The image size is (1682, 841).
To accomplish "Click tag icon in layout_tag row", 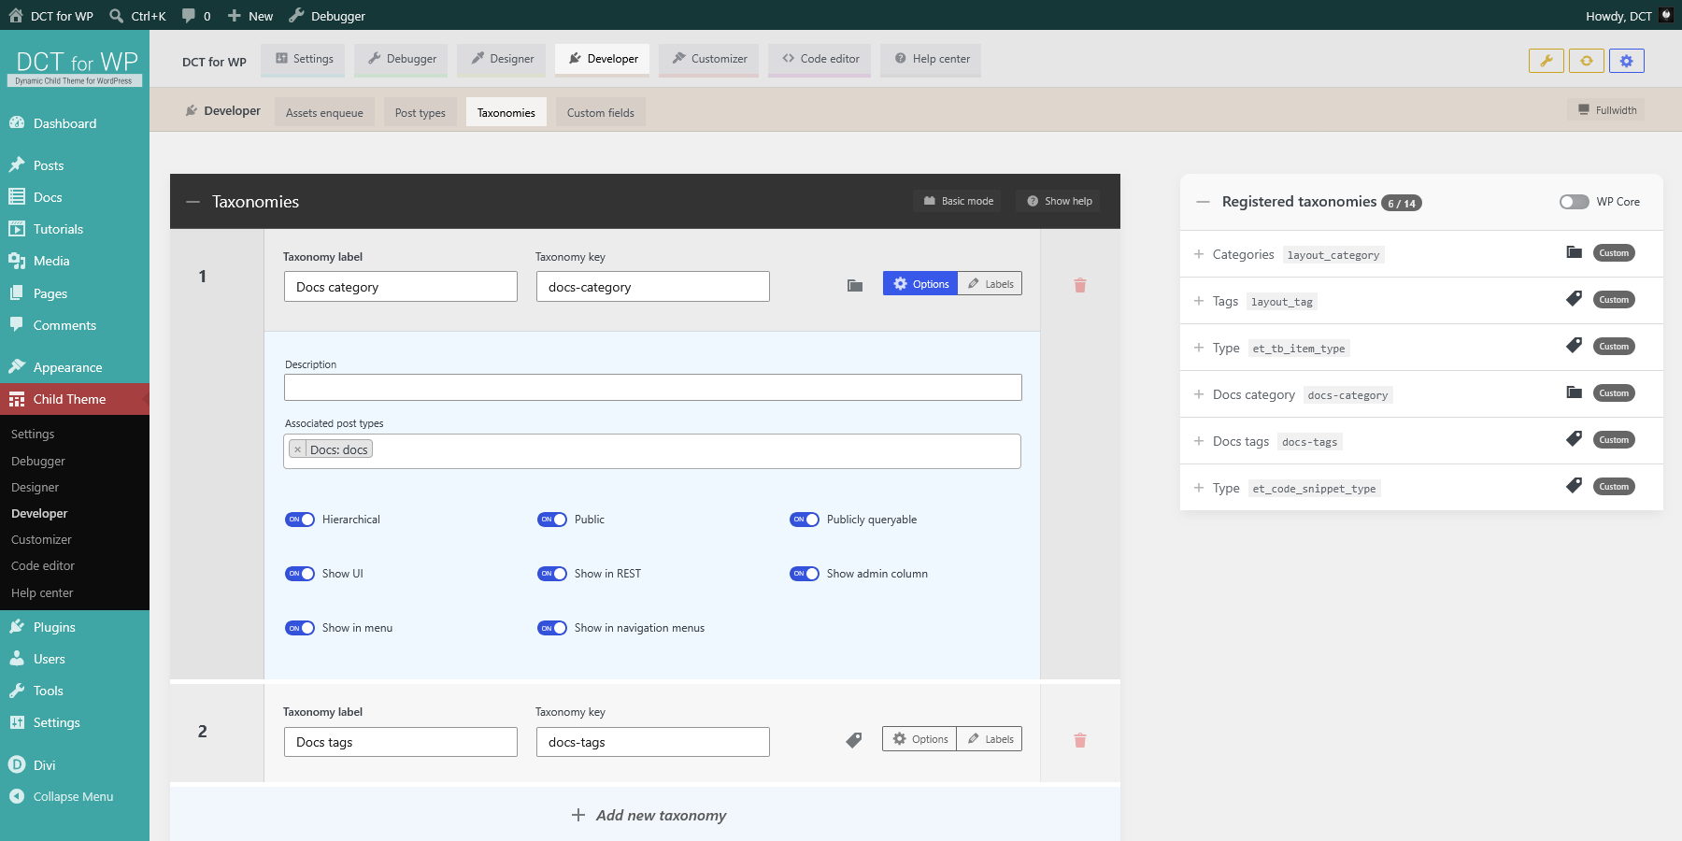I will click(1575, 299).
